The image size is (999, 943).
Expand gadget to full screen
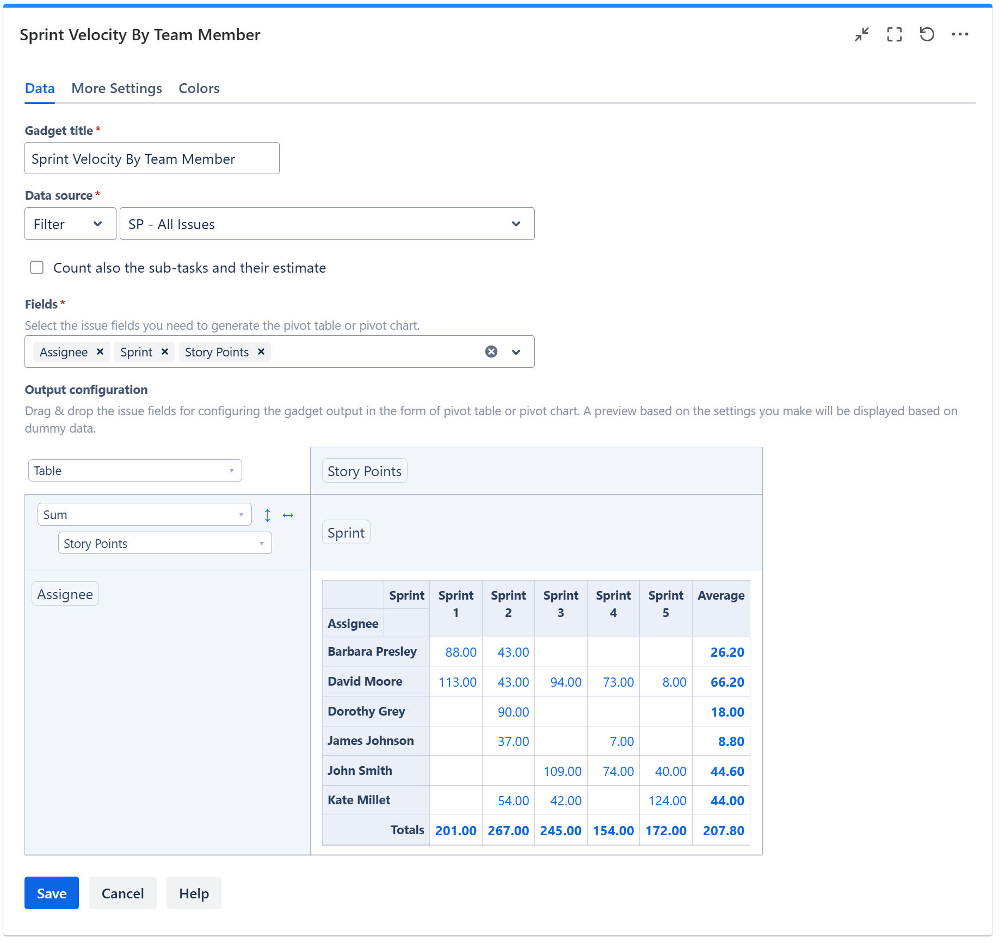[x=894, y=34]
